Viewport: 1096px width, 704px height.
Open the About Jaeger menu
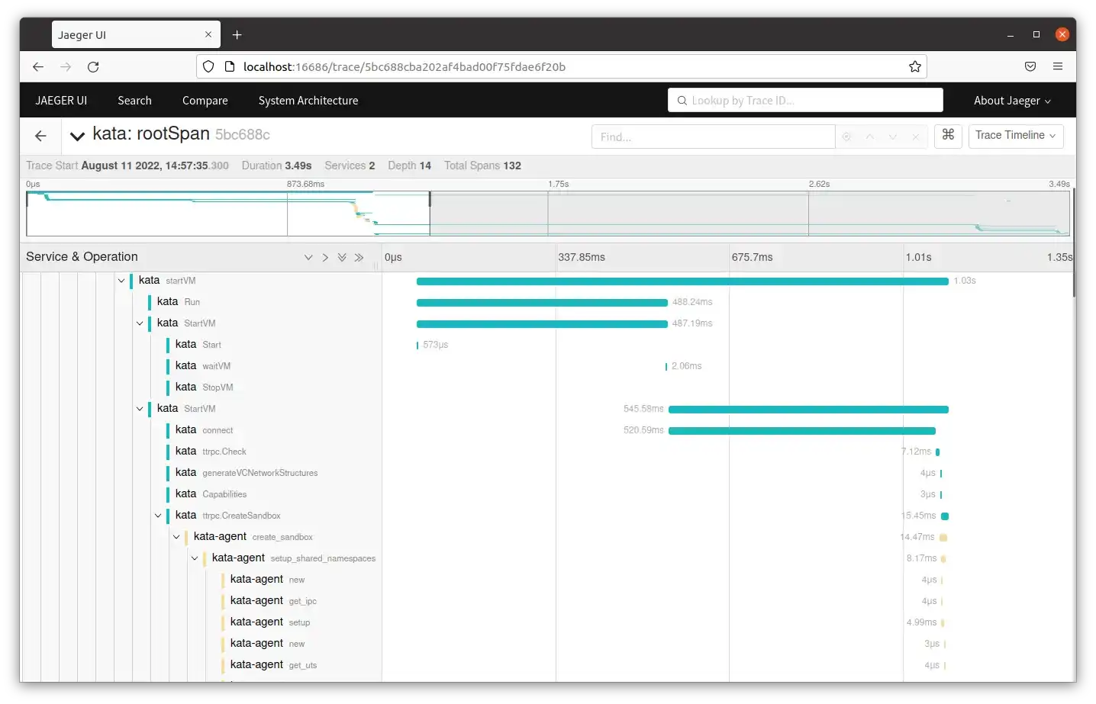[x=1011, y=101]
